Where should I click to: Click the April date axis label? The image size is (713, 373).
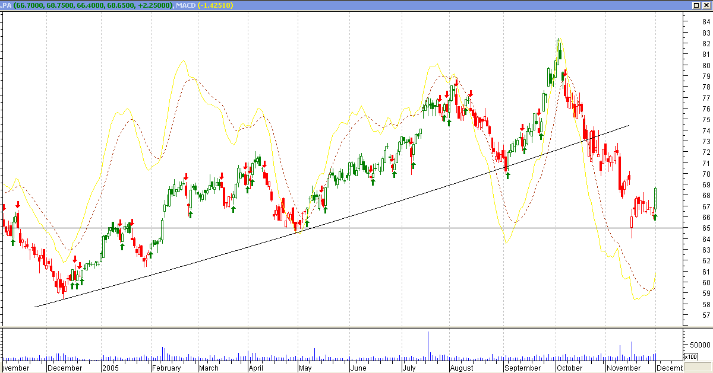pyautogui.click(x=256, y=368)
